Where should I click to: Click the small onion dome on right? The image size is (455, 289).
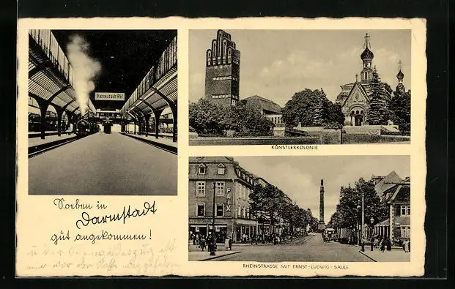pos(400,75)
